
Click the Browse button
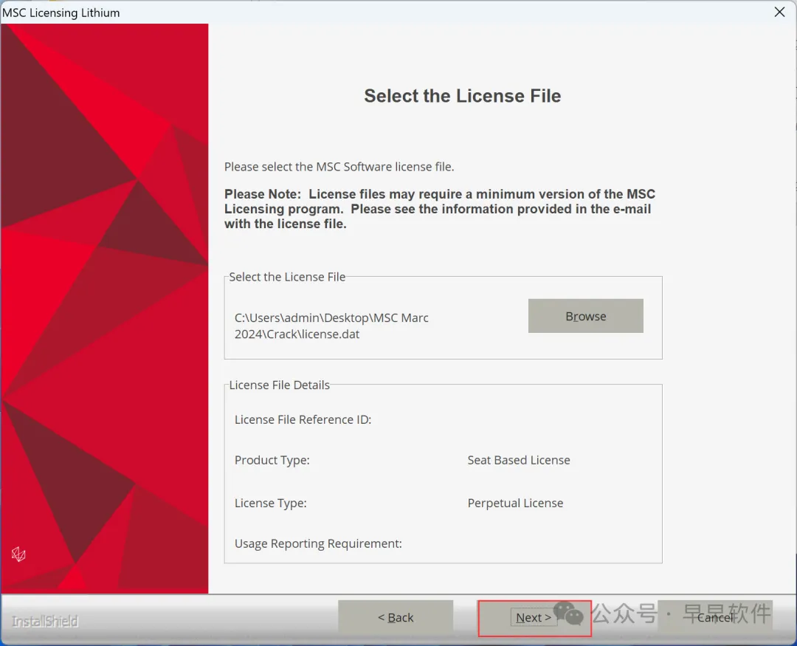point(585,316)
